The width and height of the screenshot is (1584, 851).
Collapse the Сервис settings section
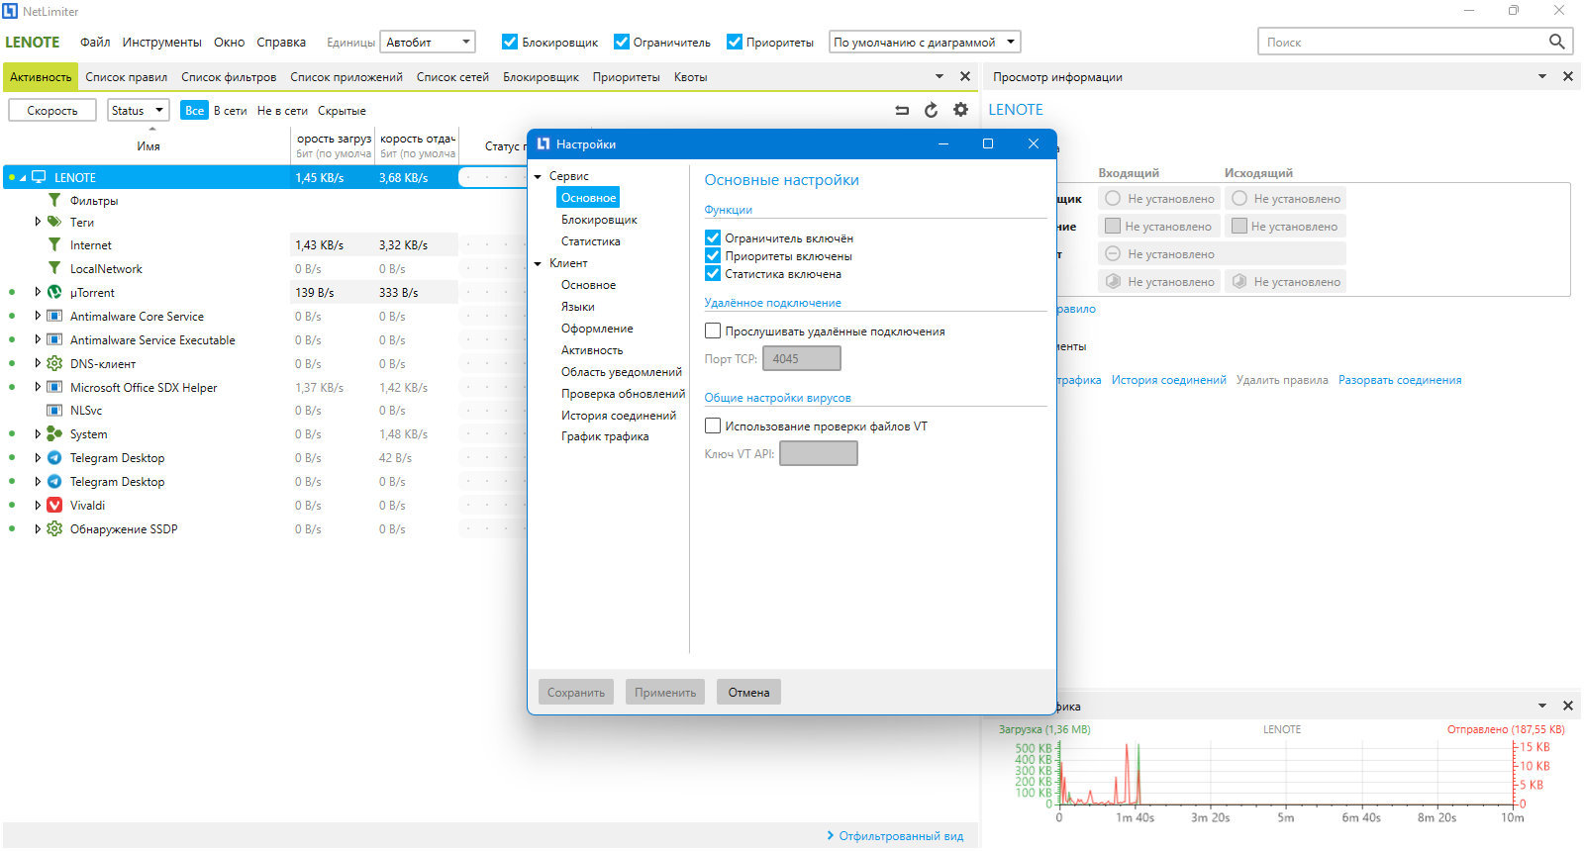pos(538,176)
